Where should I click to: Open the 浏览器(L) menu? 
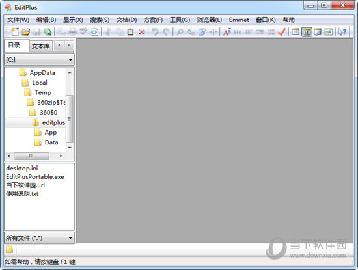coord(210,20)
